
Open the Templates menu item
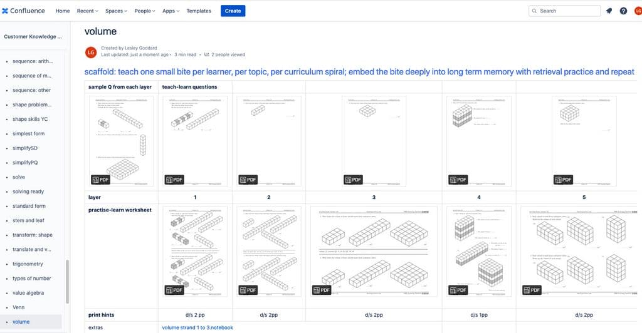point(199,11)
